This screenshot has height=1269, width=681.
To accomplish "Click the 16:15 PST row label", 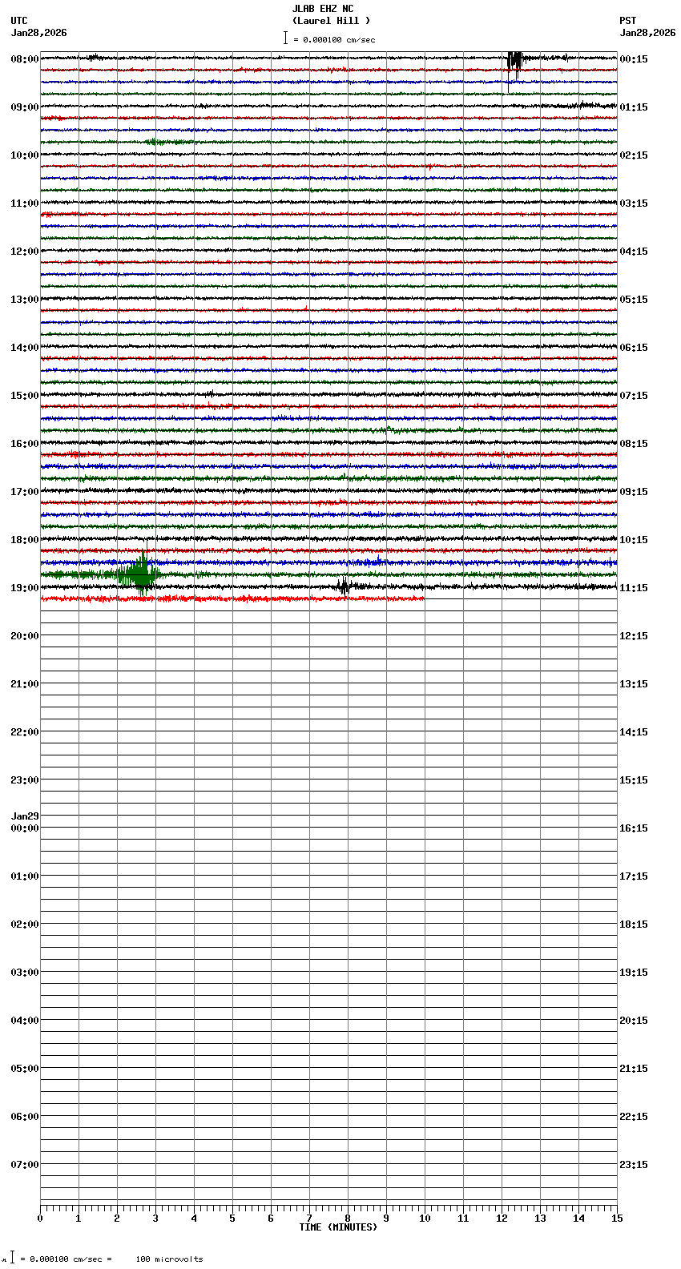I will tap(634, 828).
